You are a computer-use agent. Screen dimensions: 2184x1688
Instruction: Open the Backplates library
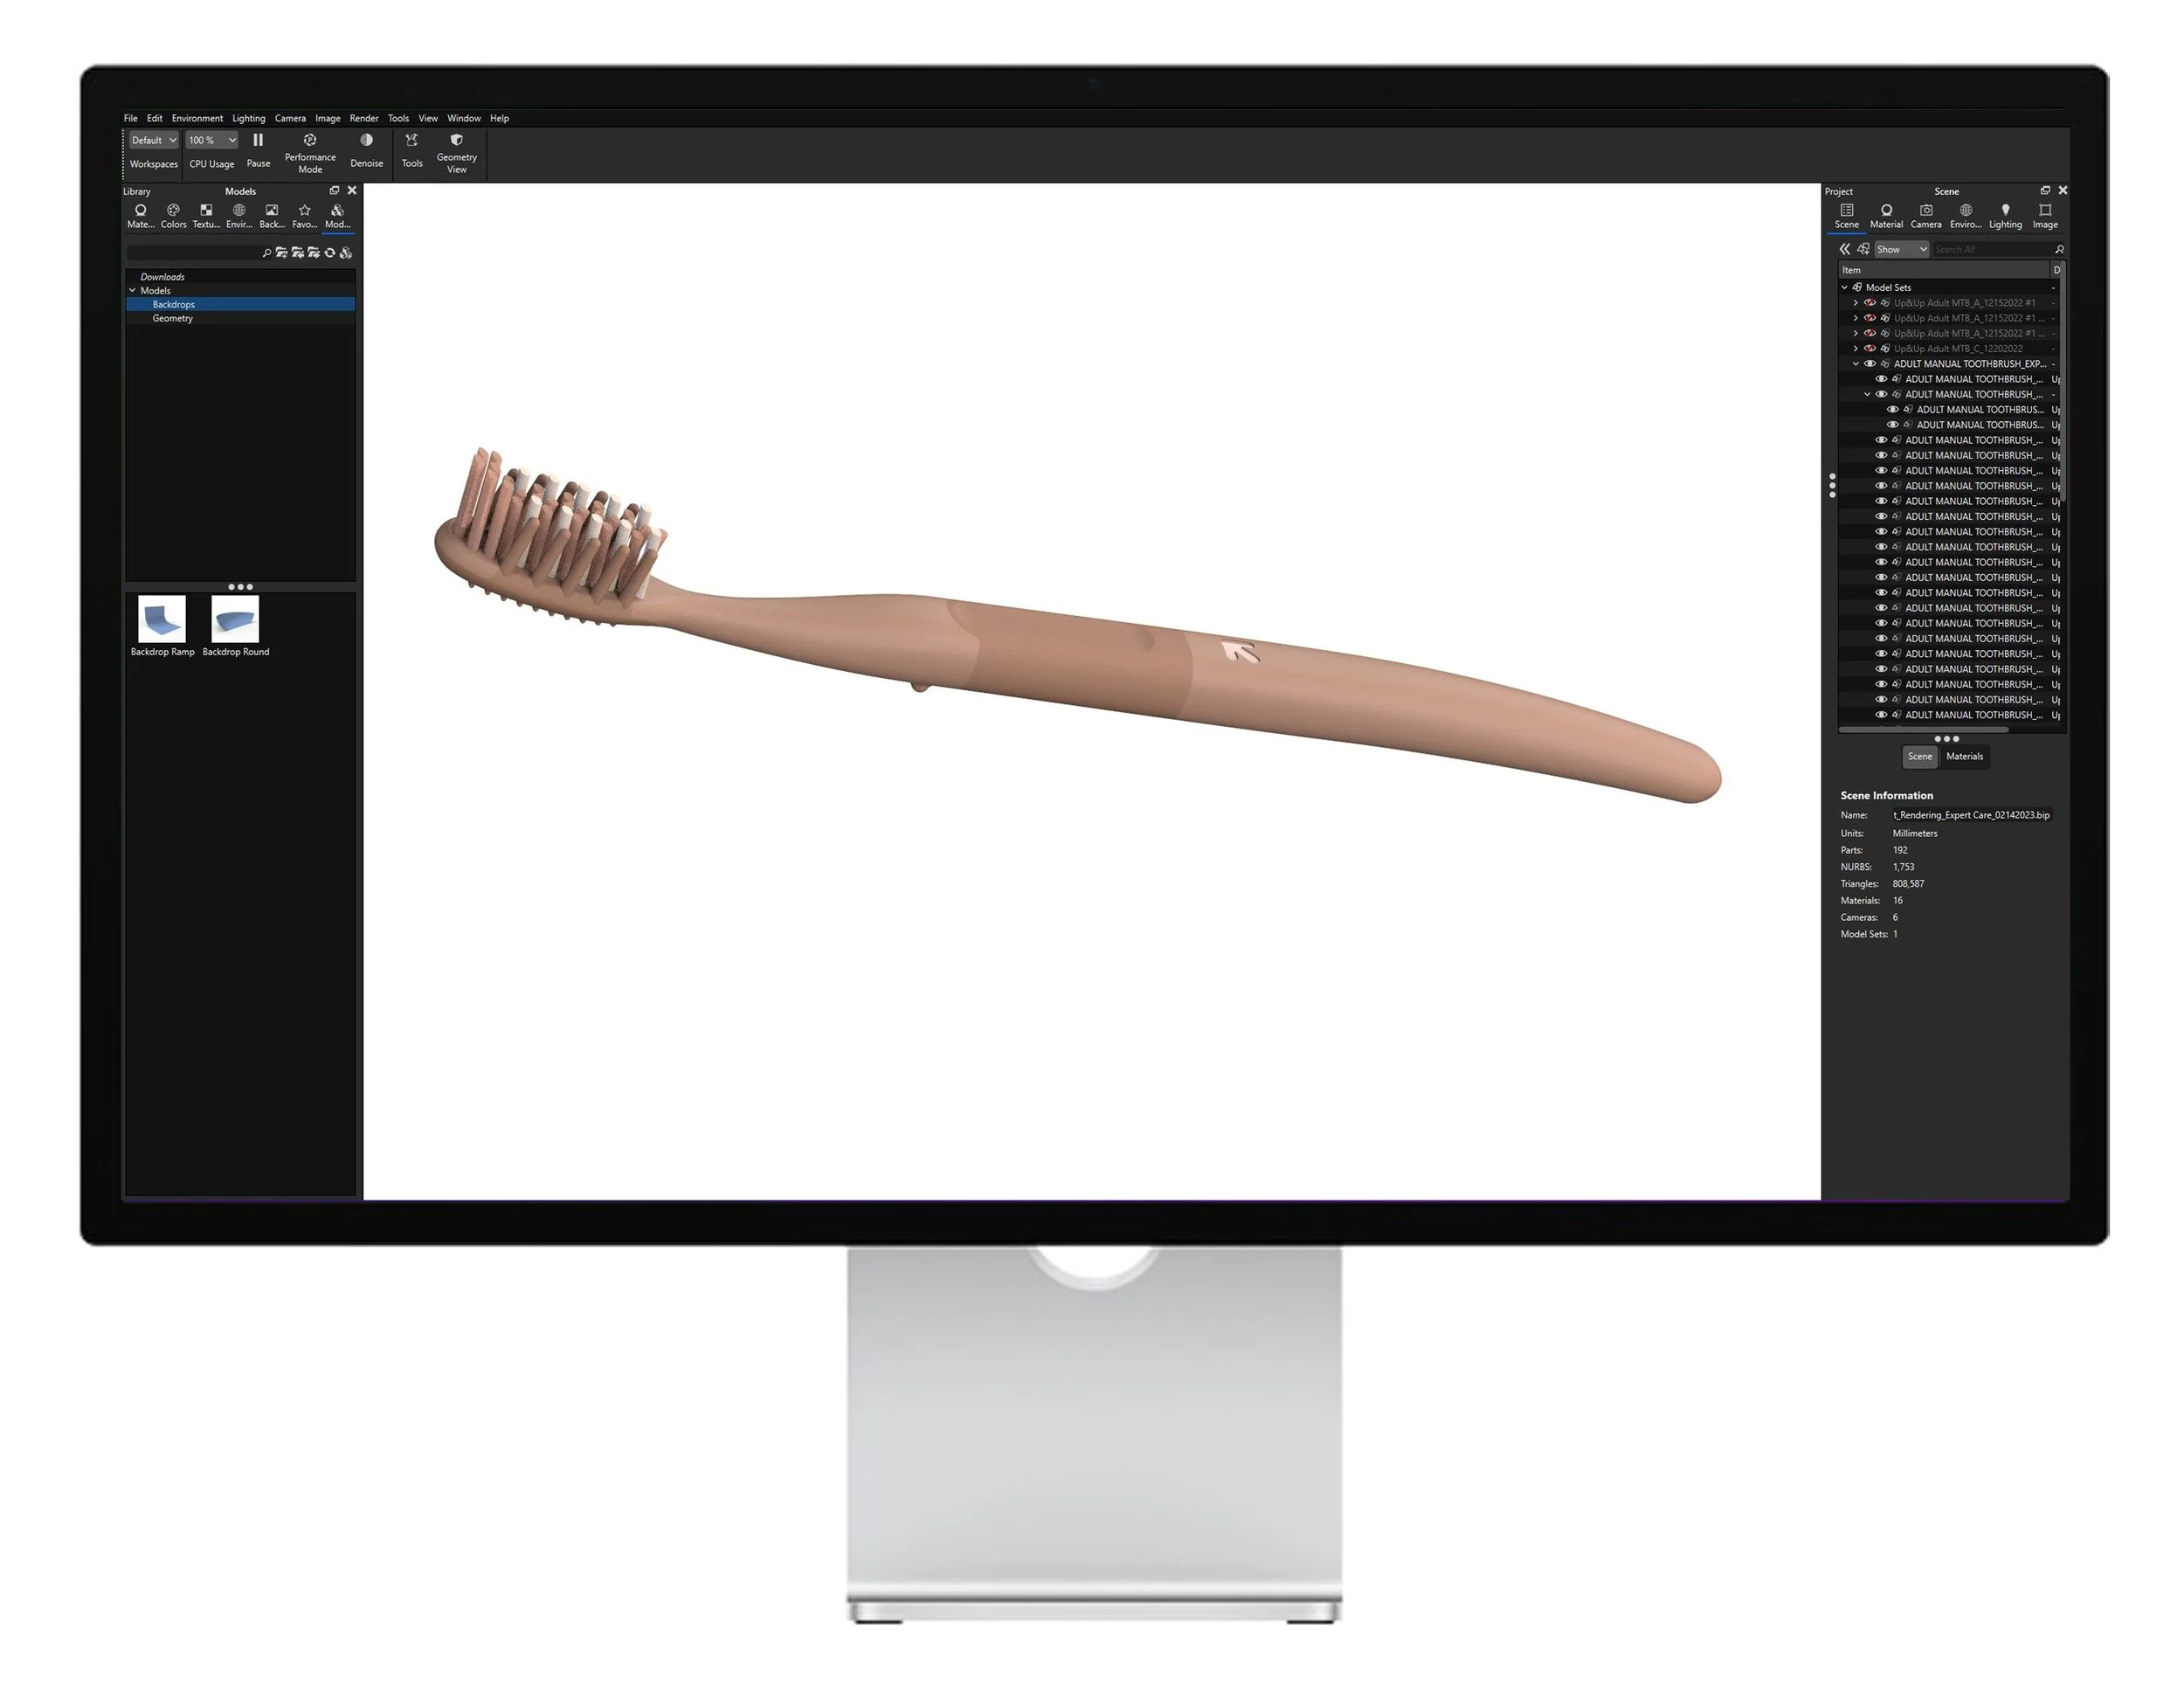point(271,214)
